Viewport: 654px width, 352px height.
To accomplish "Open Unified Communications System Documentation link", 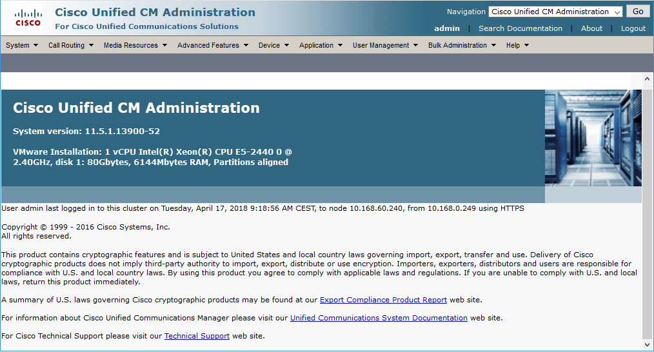I will [379, 318].
